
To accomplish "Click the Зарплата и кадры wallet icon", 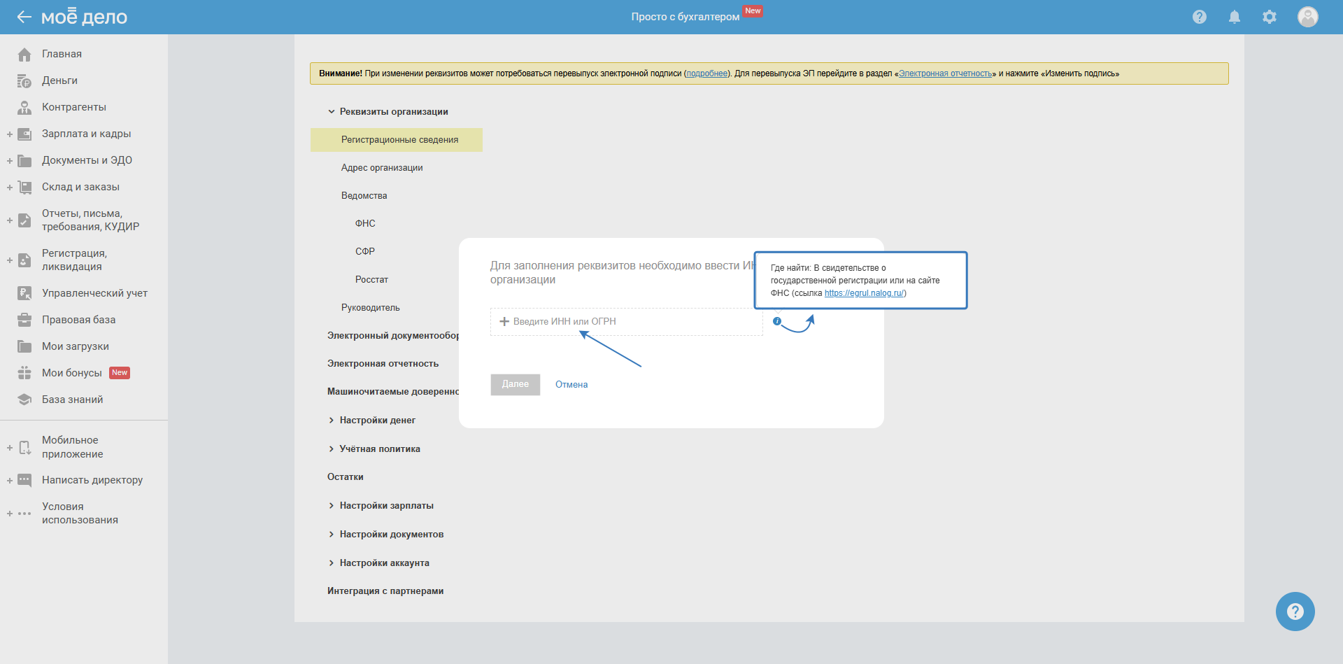I will point(24,134).
